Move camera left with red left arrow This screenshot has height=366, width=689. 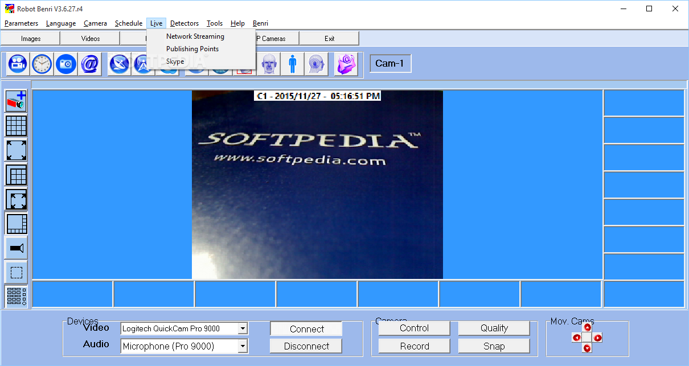tap(577, 338)
